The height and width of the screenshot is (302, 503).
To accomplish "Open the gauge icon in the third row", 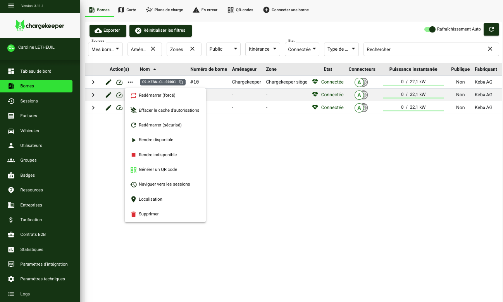I will click(119, 107).
